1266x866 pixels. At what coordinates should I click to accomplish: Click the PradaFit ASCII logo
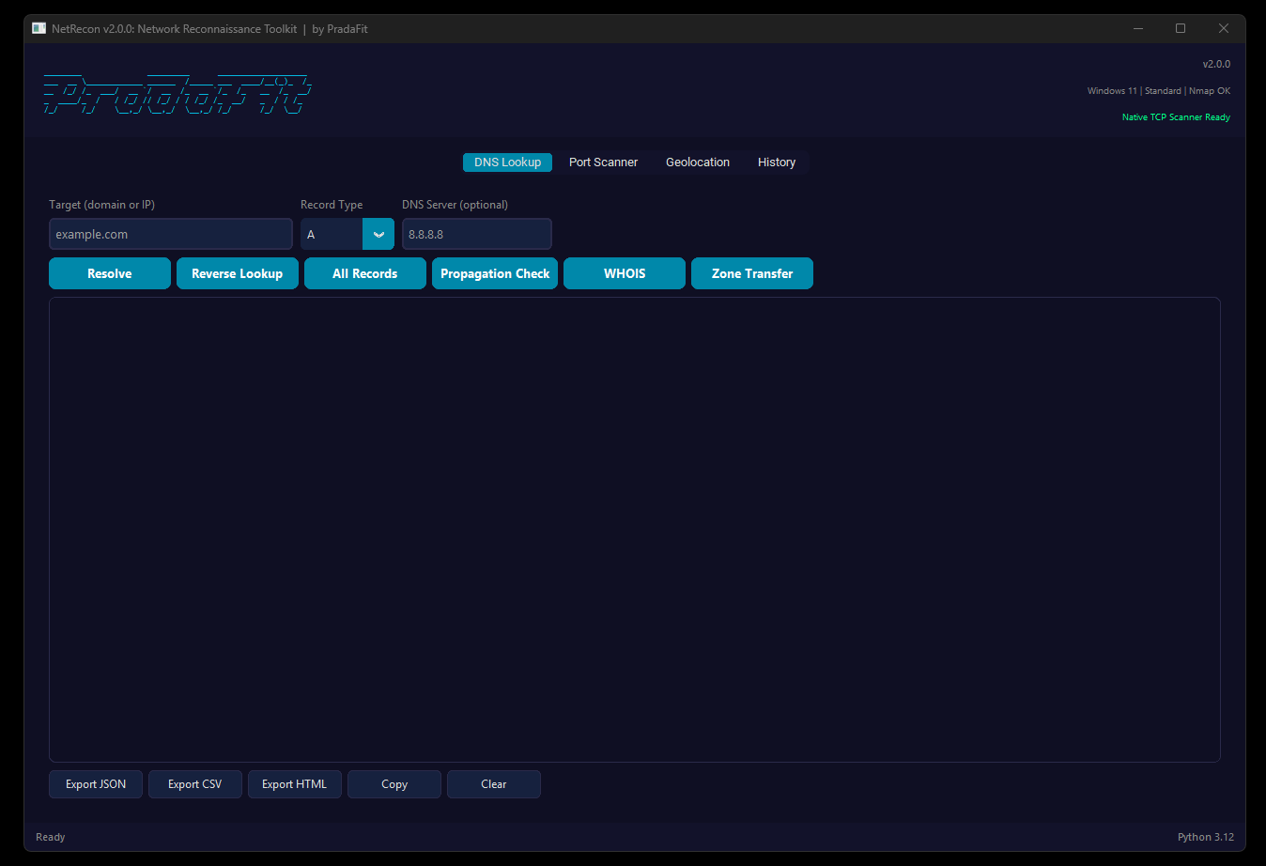(x=178, y=94)
